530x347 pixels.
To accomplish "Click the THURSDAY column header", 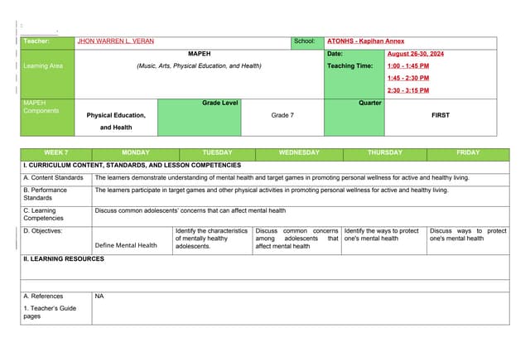I will click(384, 153).
